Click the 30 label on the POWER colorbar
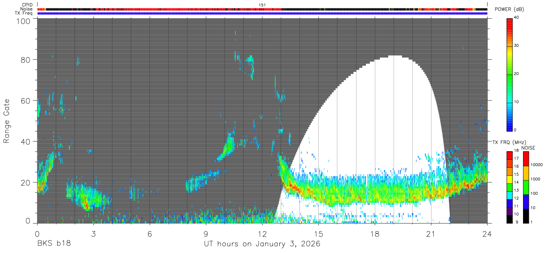Screen dimensions: 548x253 (516, 46)
